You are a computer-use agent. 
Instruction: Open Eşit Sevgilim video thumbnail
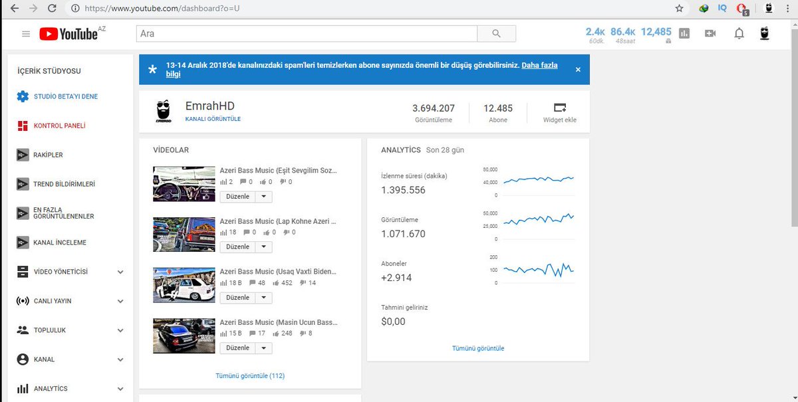184,183
